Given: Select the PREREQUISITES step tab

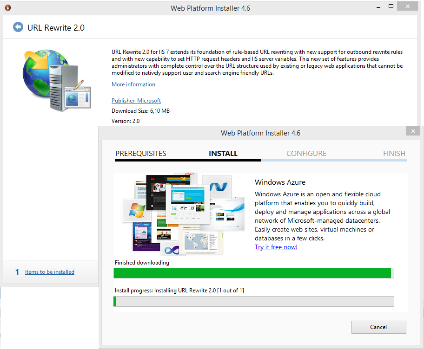Looking at the screenshot, I should pyautogui.click(x=140, y=154).
